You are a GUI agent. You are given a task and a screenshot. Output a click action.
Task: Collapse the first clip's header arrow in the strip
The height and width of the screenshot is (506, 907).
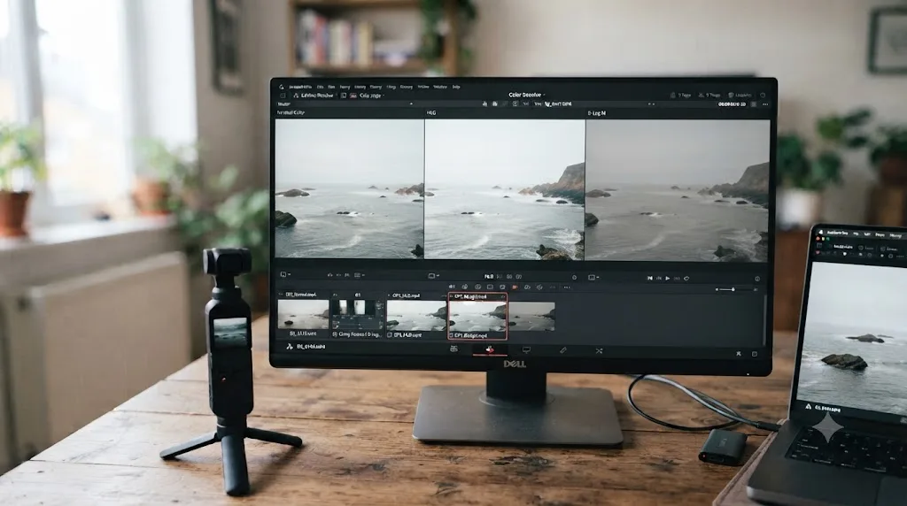pos(281,295)
